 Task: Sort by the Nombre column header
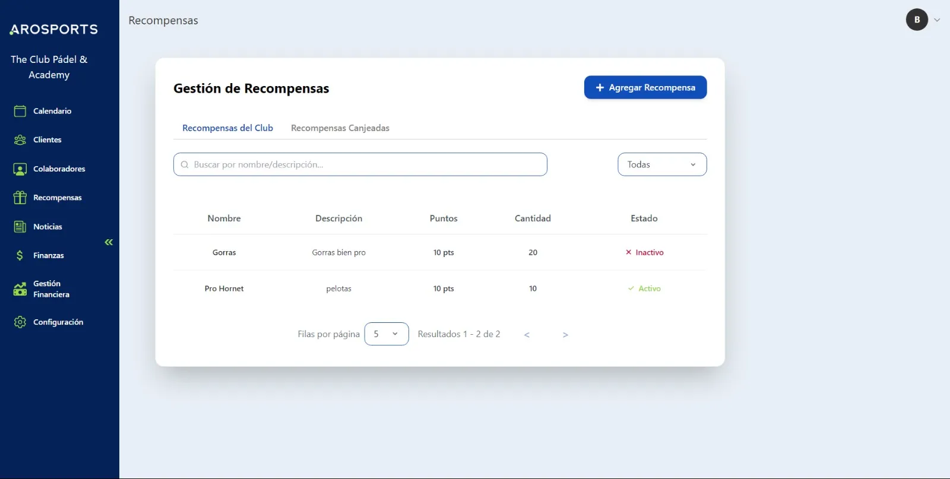pyautogui.click(x=224, y=218)
